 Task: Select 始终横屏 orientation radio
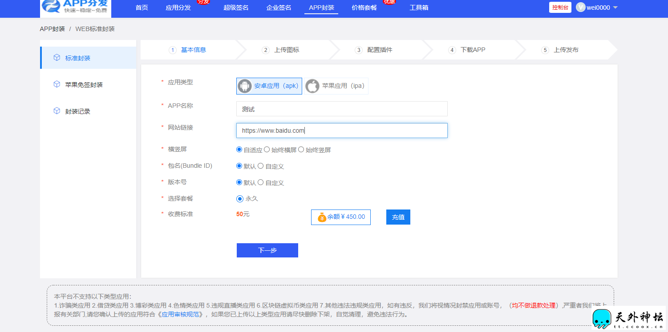(x=267, y=150)
